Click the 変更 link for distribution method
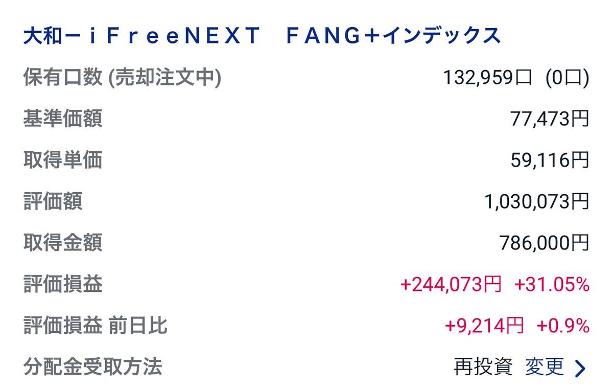Image resolution: width=613 pixels, height=390 pixels. click(x=545, y=366)
